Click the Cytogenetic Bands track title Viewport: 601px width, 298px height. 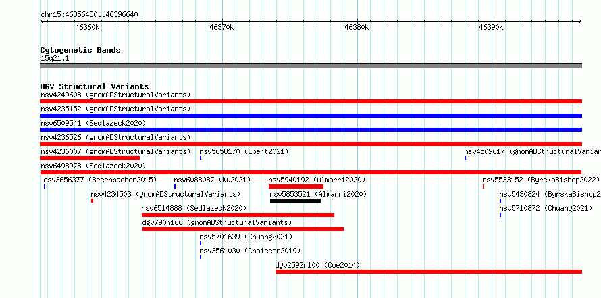pyautogui.click(x=80, y=50)
